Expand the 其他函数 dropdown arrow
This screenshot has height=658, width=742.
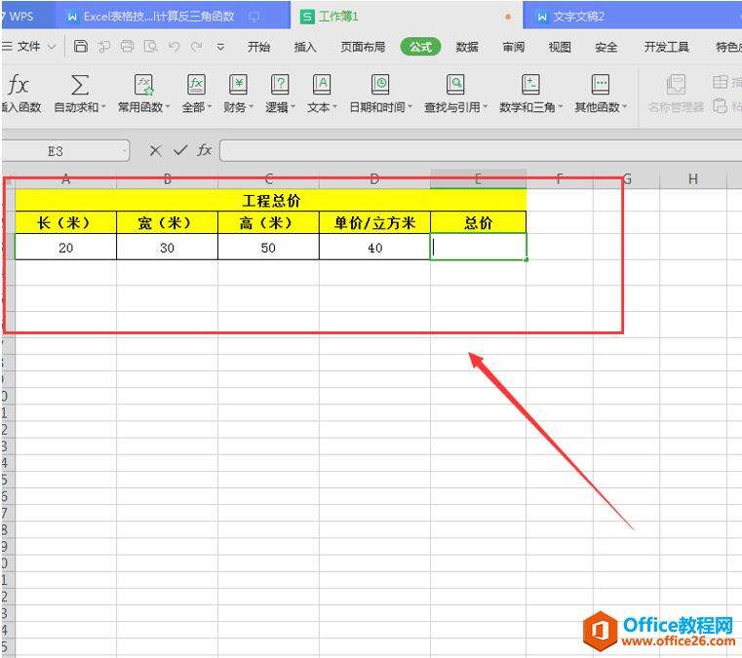click(625, 107)
